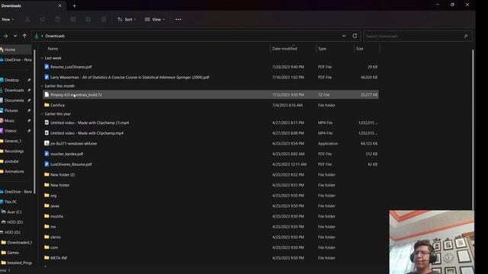Collapse the Last week group

[x=42, y=58]
